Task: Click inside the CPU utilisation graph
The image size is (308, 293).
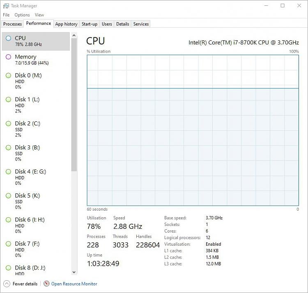Action: [193, 130]
